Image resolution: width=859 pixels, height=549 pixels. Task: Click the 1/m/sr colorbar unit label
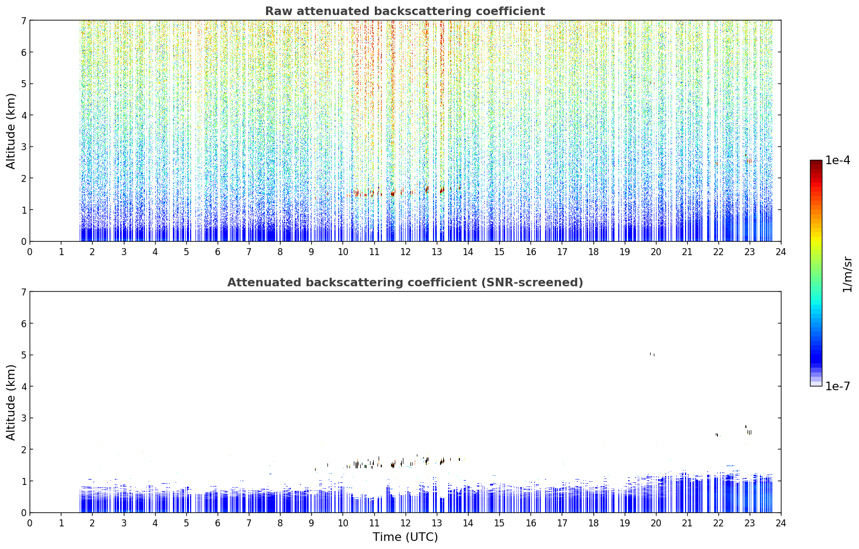pos(847,274)
